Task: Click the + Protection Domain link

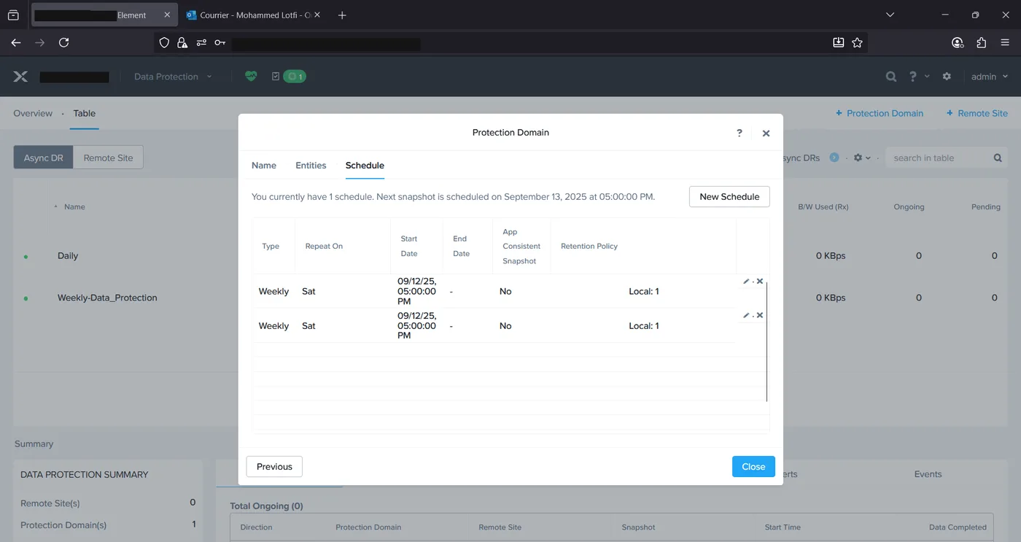Action: 880,113
